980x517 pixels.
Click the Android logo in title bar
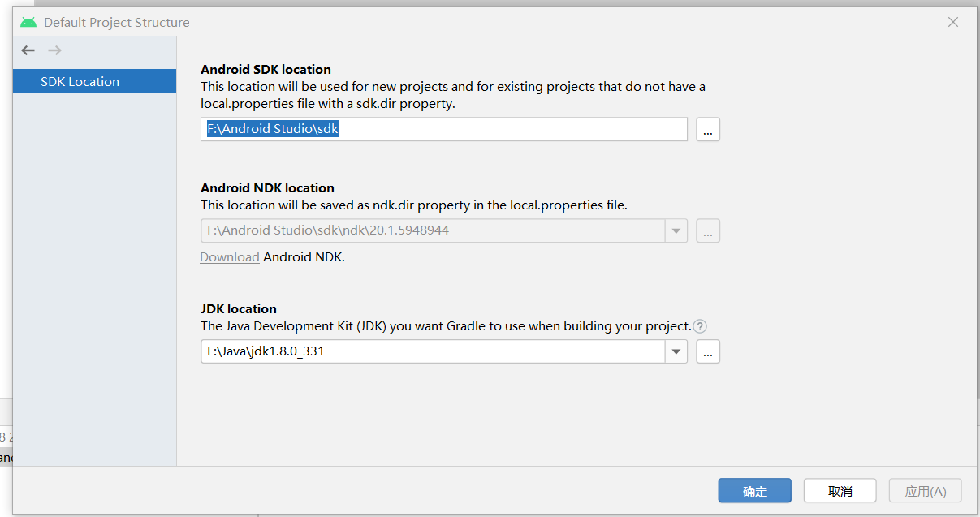pos(28,22)
